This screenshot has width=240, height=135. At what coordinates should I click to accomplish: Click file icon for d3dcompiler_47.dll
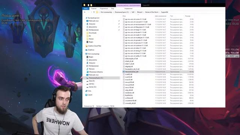pyautogui.click(x=124, y=58)
